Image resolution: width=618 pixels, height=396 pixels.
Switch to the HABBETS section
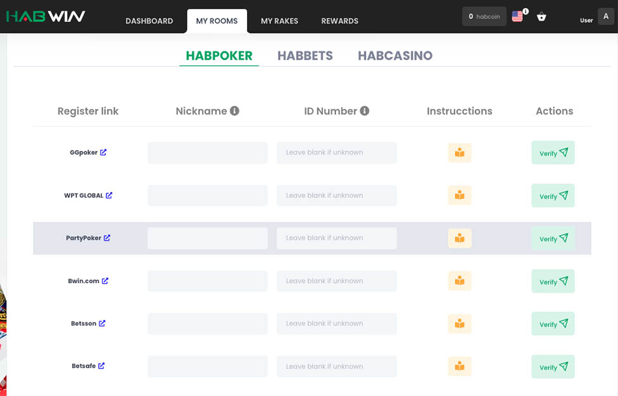[x=305, y=56]
